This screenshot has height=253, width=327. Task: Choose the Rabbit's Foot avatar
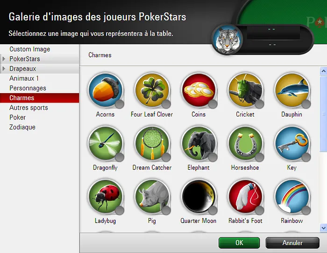tap(245, 197)
